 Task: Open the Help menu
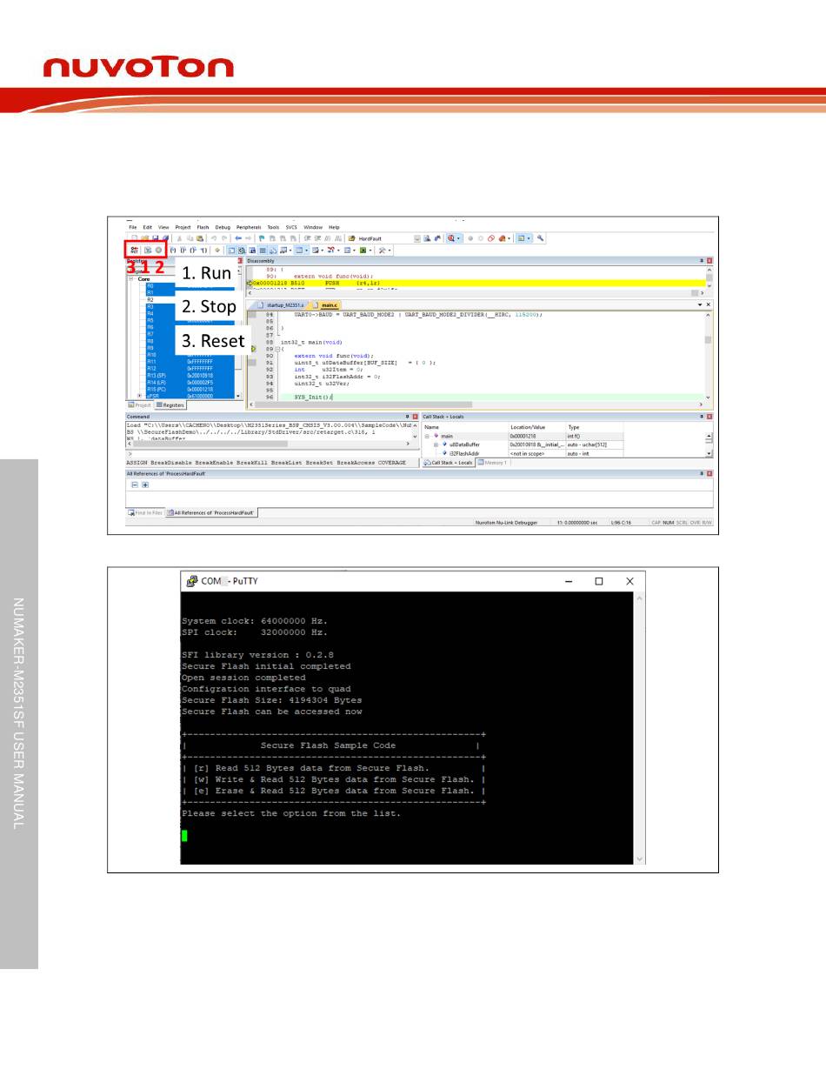pos(334,227)
